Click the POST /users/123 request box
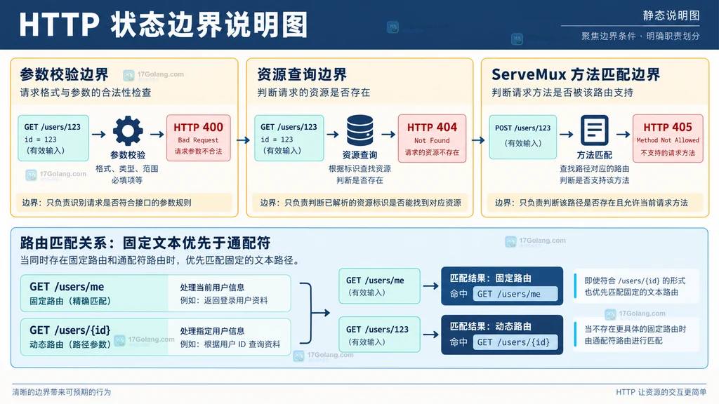Viewport: 719px width, 404px height. (x=522, y=137)
